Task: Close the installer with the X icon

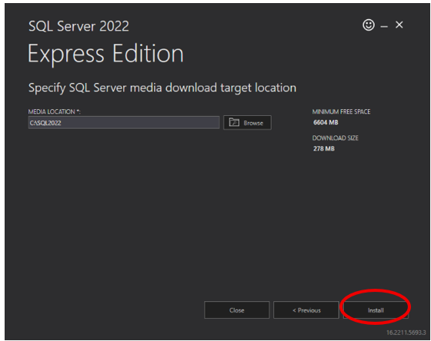Action: [x=399, y=25]
